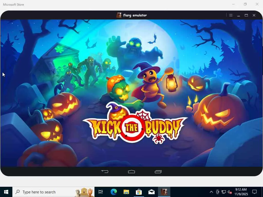
Task: Tap the Android back navigation button
Action: pyautogui.click(x=105, y=171)
